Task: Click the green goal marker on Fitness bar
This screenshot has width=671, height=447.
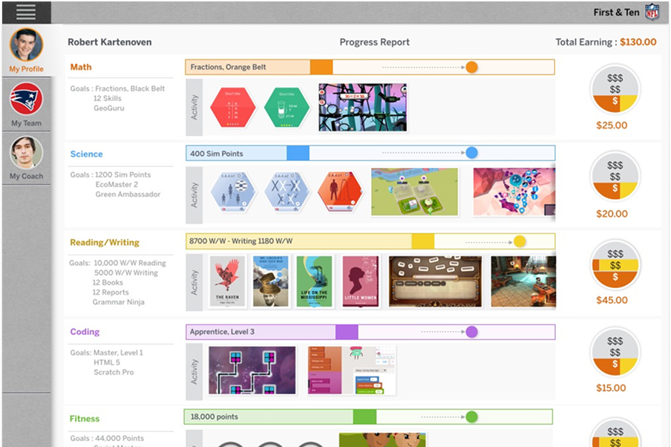Action: (x=471, y=417)
